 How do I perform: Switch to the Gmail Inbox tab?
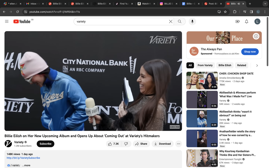[35, 4]
